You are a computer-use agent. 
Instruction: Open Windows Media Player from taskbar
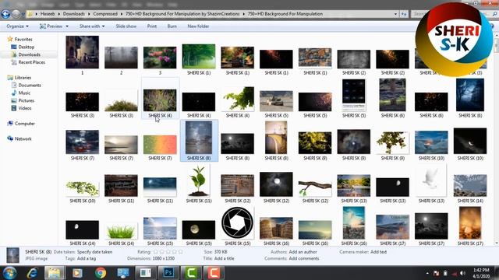[x=77, y=273]
